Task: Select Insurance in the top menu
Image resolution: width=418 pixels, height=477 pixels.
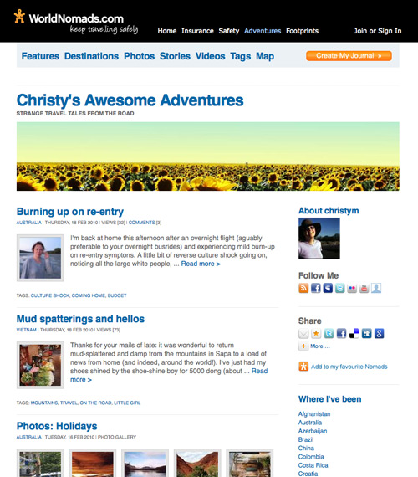Action: [x=197, y=31]
